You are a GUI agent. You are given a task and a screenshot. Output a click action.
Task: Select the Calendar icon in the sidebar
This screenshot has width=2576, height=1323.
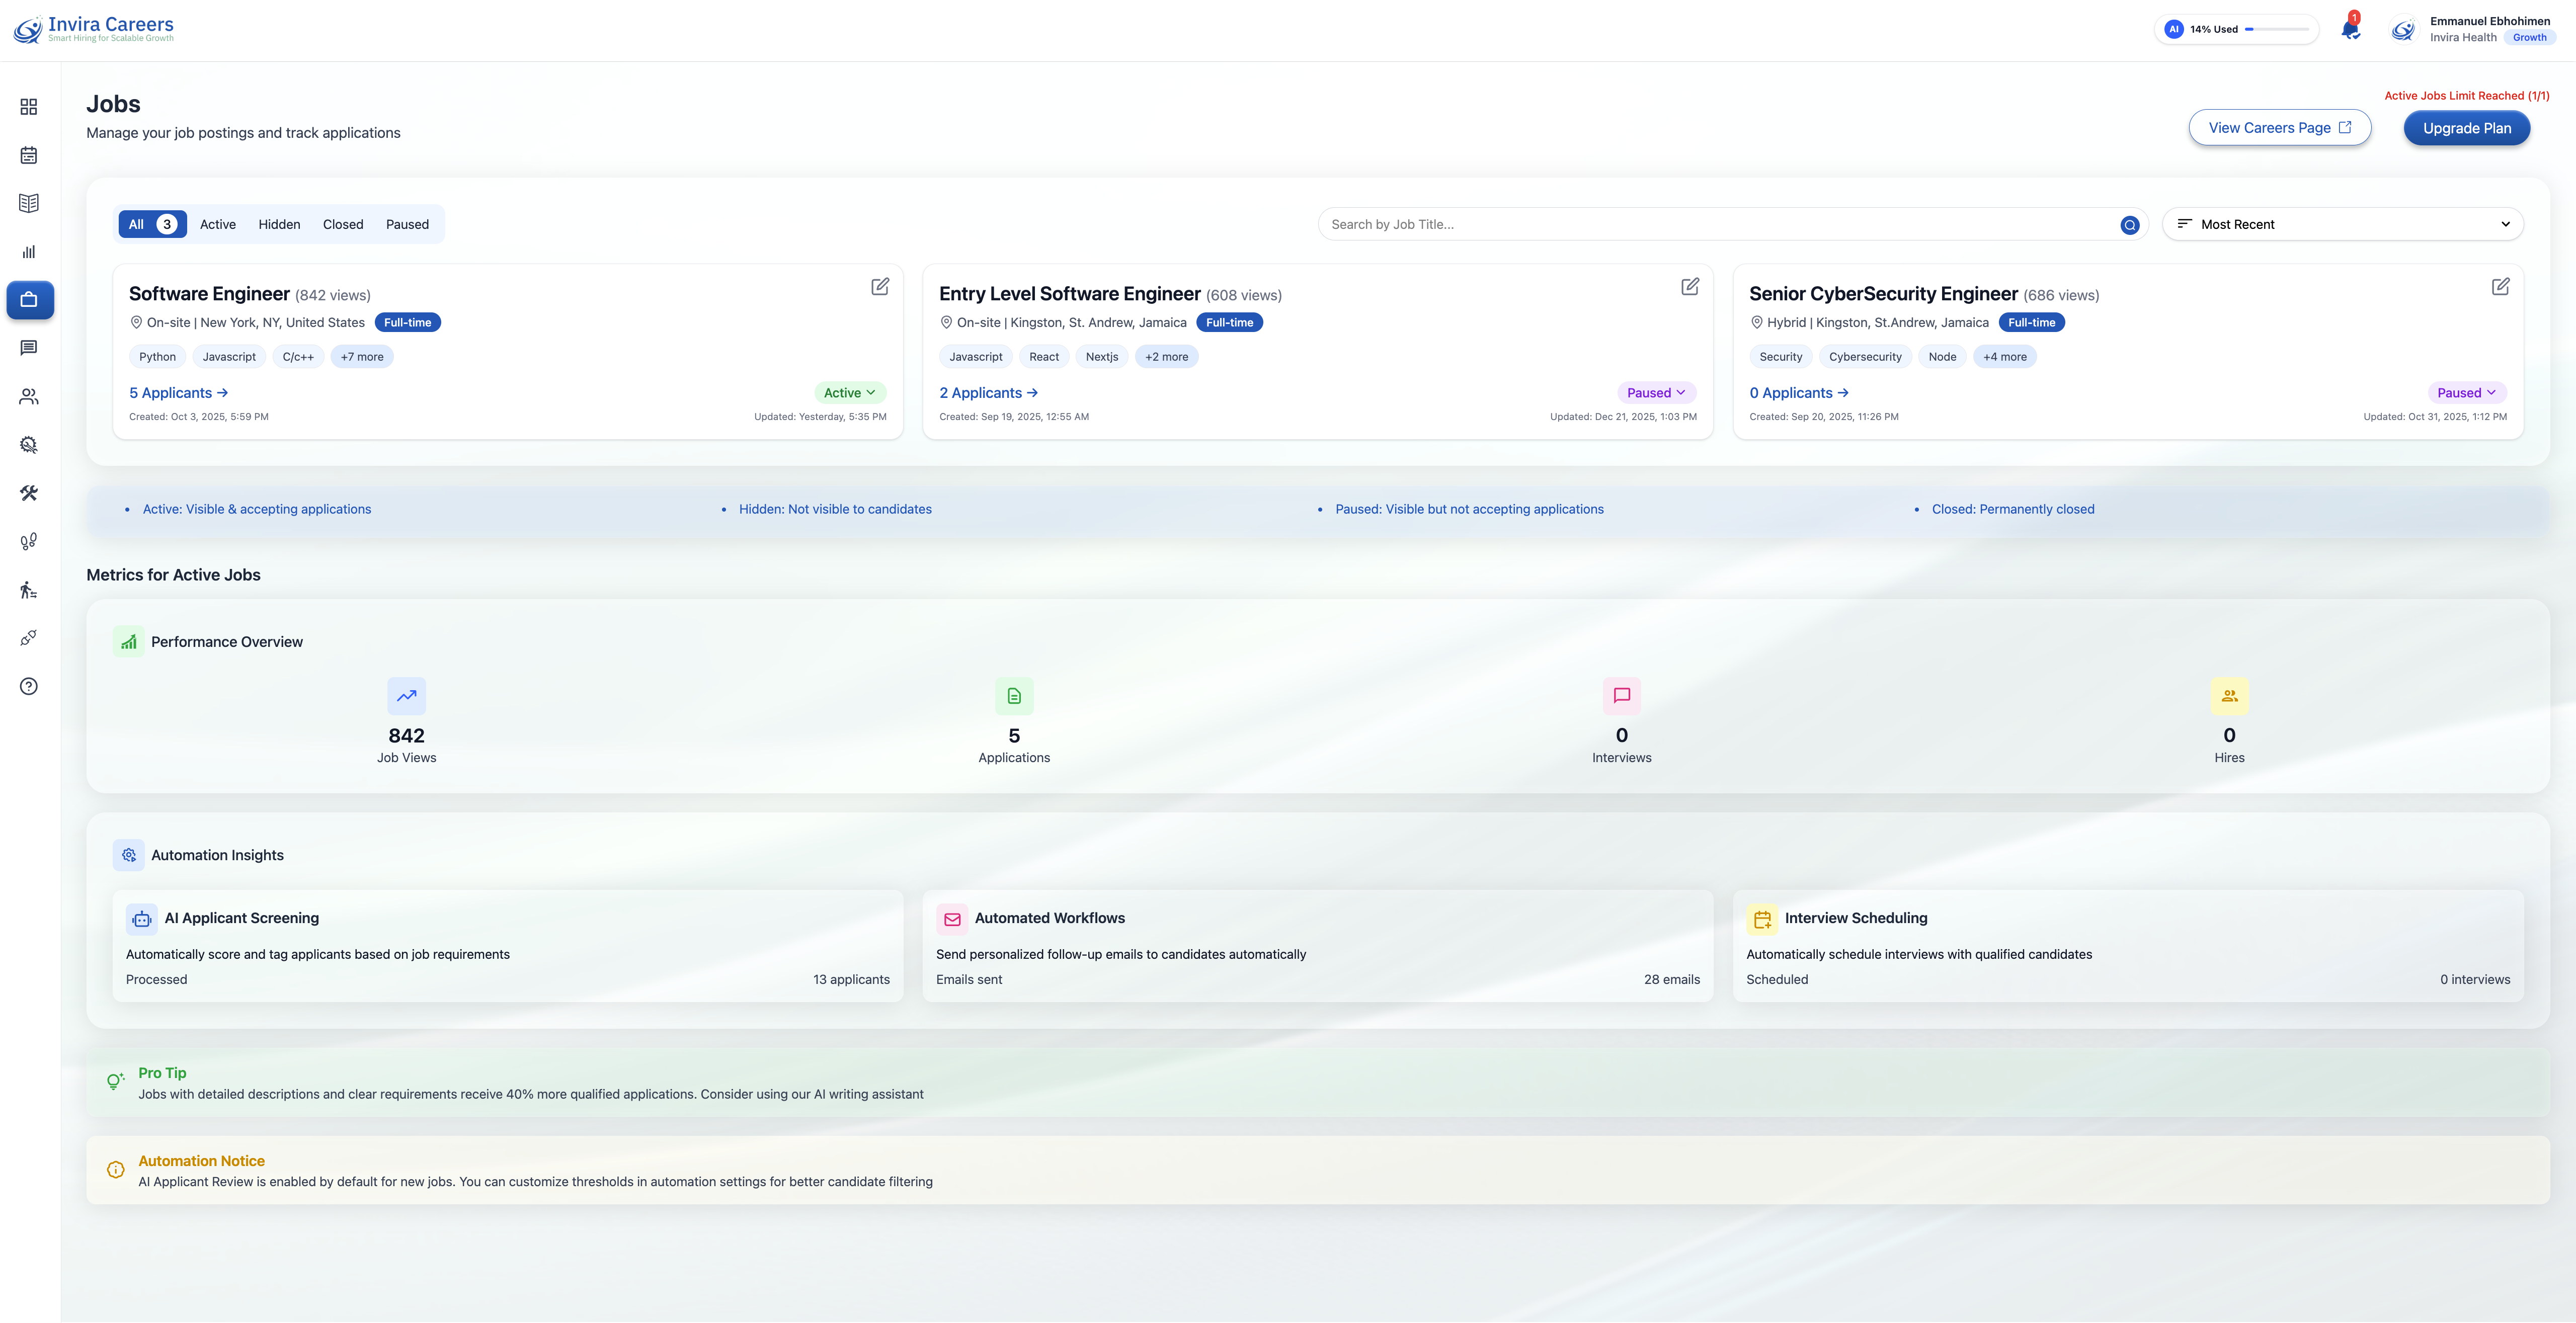tap(29, 155)
